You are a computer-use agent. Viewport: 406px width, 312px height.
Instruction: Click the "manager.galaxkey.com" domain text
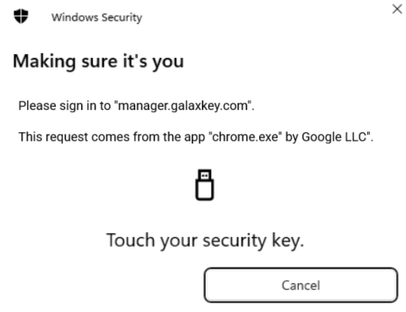pos(183,106)
